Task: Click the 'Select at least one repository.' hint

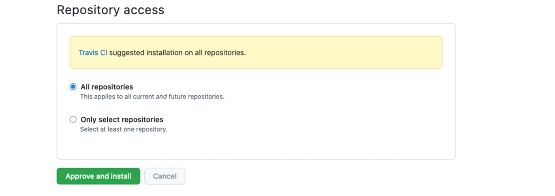Action: point(123,129)
